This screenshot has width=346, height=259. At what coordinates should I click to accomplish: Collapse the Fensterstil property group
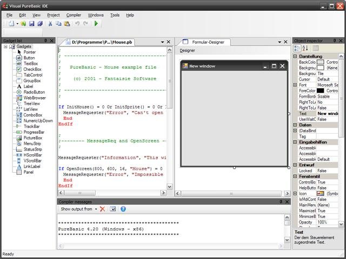coord(295,176)
